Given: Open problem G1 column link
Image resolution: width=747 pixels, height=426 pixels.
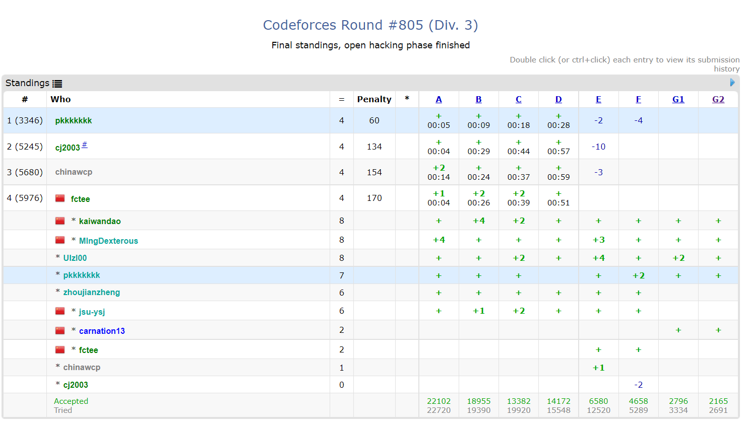Looking at the screenshot, I should point(678,99).
